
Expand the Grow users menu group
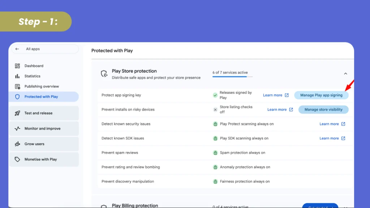click(44, 144)
